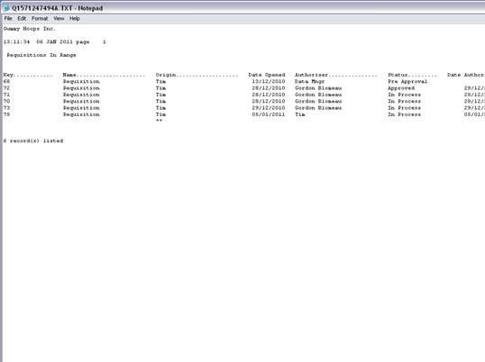Click the Status column header text
Image resolution: width=485 pixels, height=362 pixels.
point(398,75)
